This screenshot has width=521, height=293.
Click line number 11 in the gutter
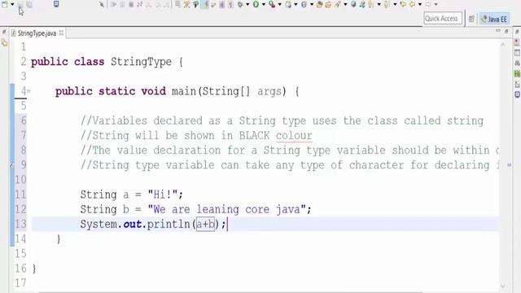20,195
